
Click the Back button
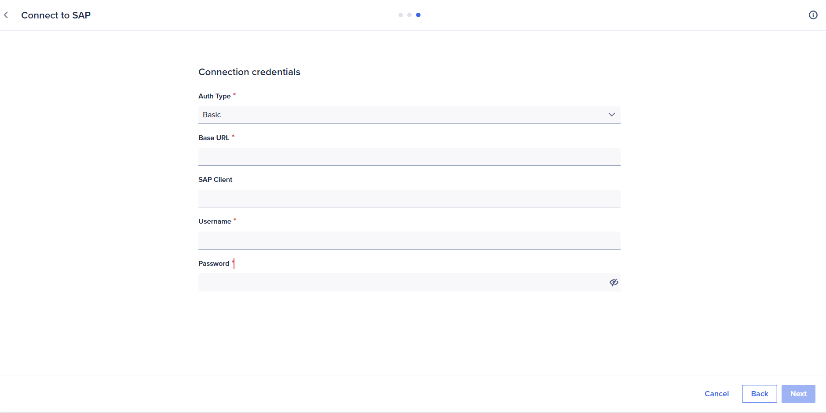(759, 394)
